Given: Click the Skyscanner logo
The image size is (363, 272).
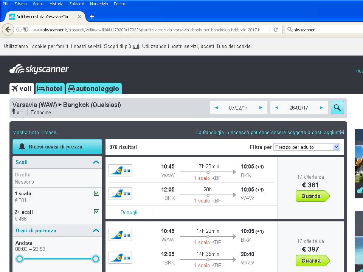Looking at the screenshot, I should [x=39, y=69].
